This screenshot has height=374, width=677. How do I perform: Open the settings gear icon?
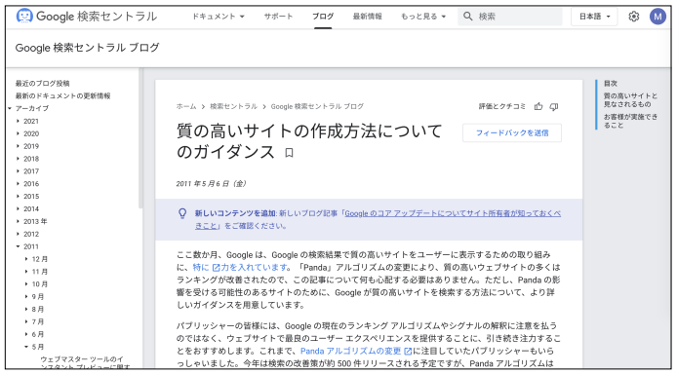click(x=633, y=17)
